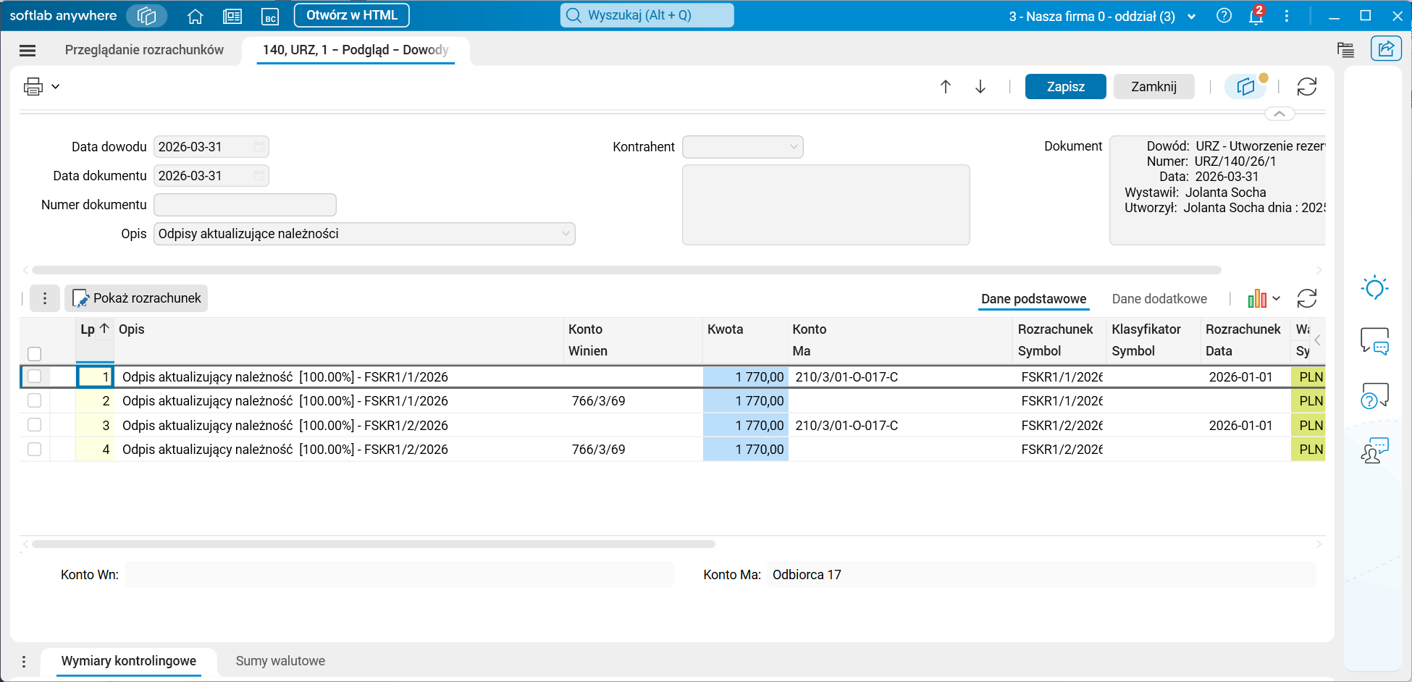Toggle the select-all checkbox in grid header
Image resolution: width=1412 pixels, height=682 pixels.
point(34,354)
